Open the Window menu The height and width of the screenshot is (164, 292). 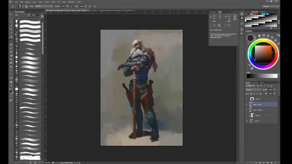[72, 2]
